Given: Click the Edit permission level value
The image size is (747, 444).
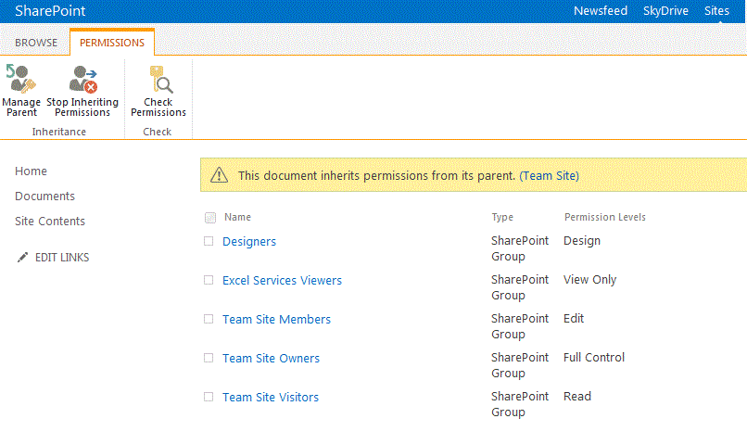Looking at the screenshot, I should coord(574,318).
